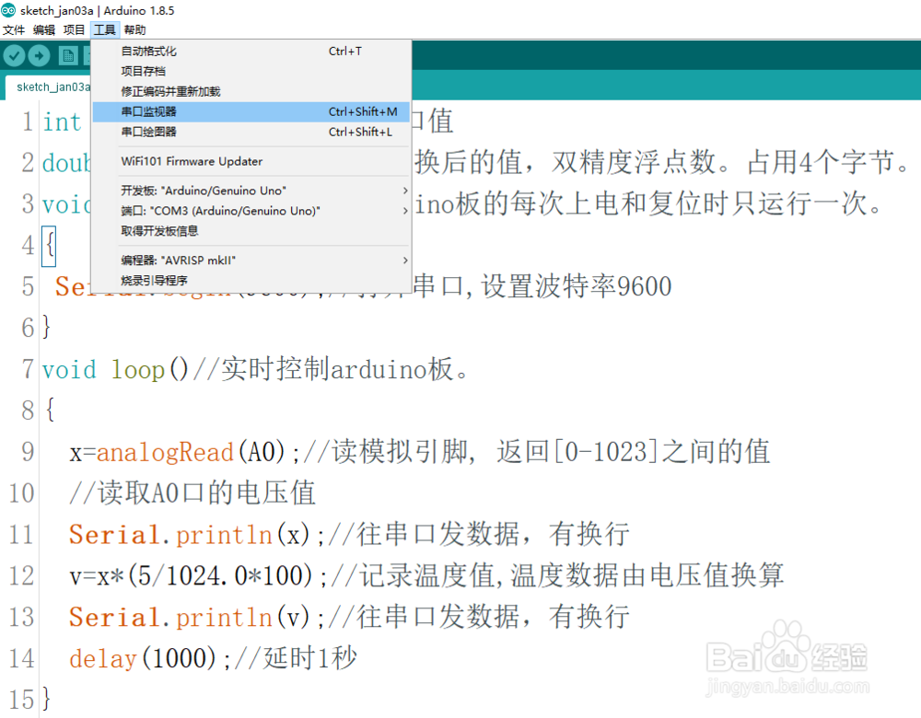Click closing brace on line 15

click(x=47, y=700)
